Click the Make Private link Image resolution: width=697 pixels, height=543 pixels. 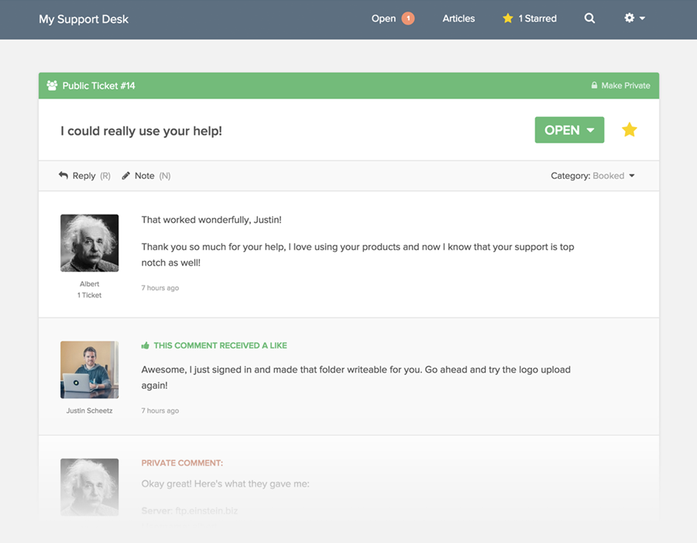(626, 86)
